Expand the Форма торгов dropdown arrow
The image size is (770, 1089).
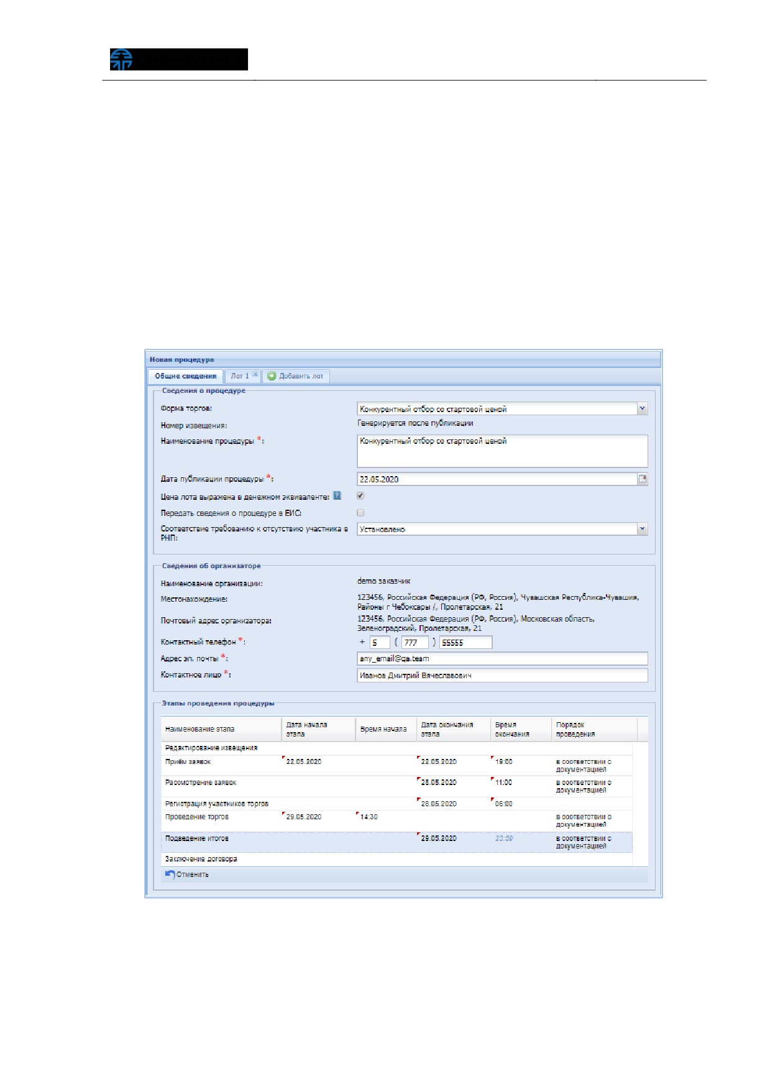[x=643, y=408]
